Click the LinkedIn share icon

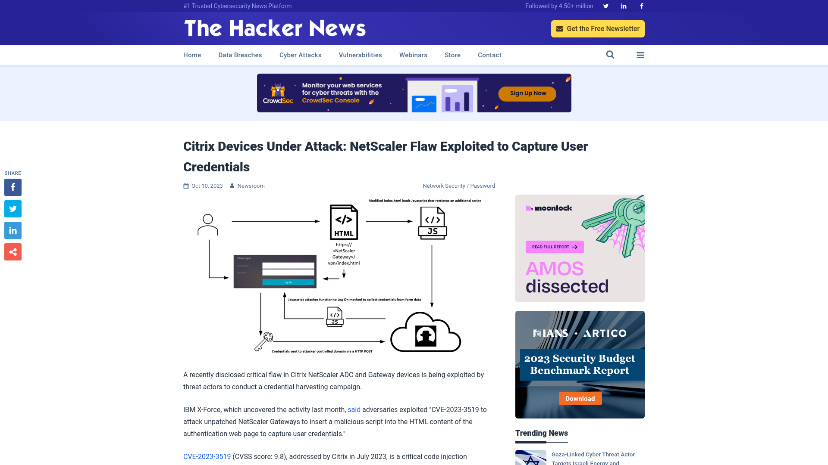click(x=13, y=230)
